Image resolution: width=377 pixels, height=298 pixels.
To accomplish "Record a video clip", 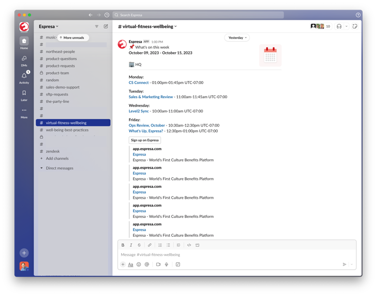I will 158,264.
